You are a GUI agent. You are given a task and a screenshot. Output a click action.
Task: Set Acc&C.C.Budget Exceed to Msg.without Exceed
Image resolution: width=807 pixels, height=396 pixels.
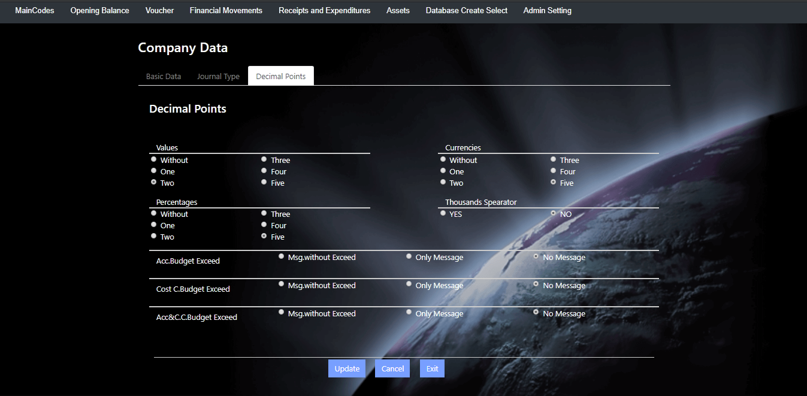(x=282, y=313)
